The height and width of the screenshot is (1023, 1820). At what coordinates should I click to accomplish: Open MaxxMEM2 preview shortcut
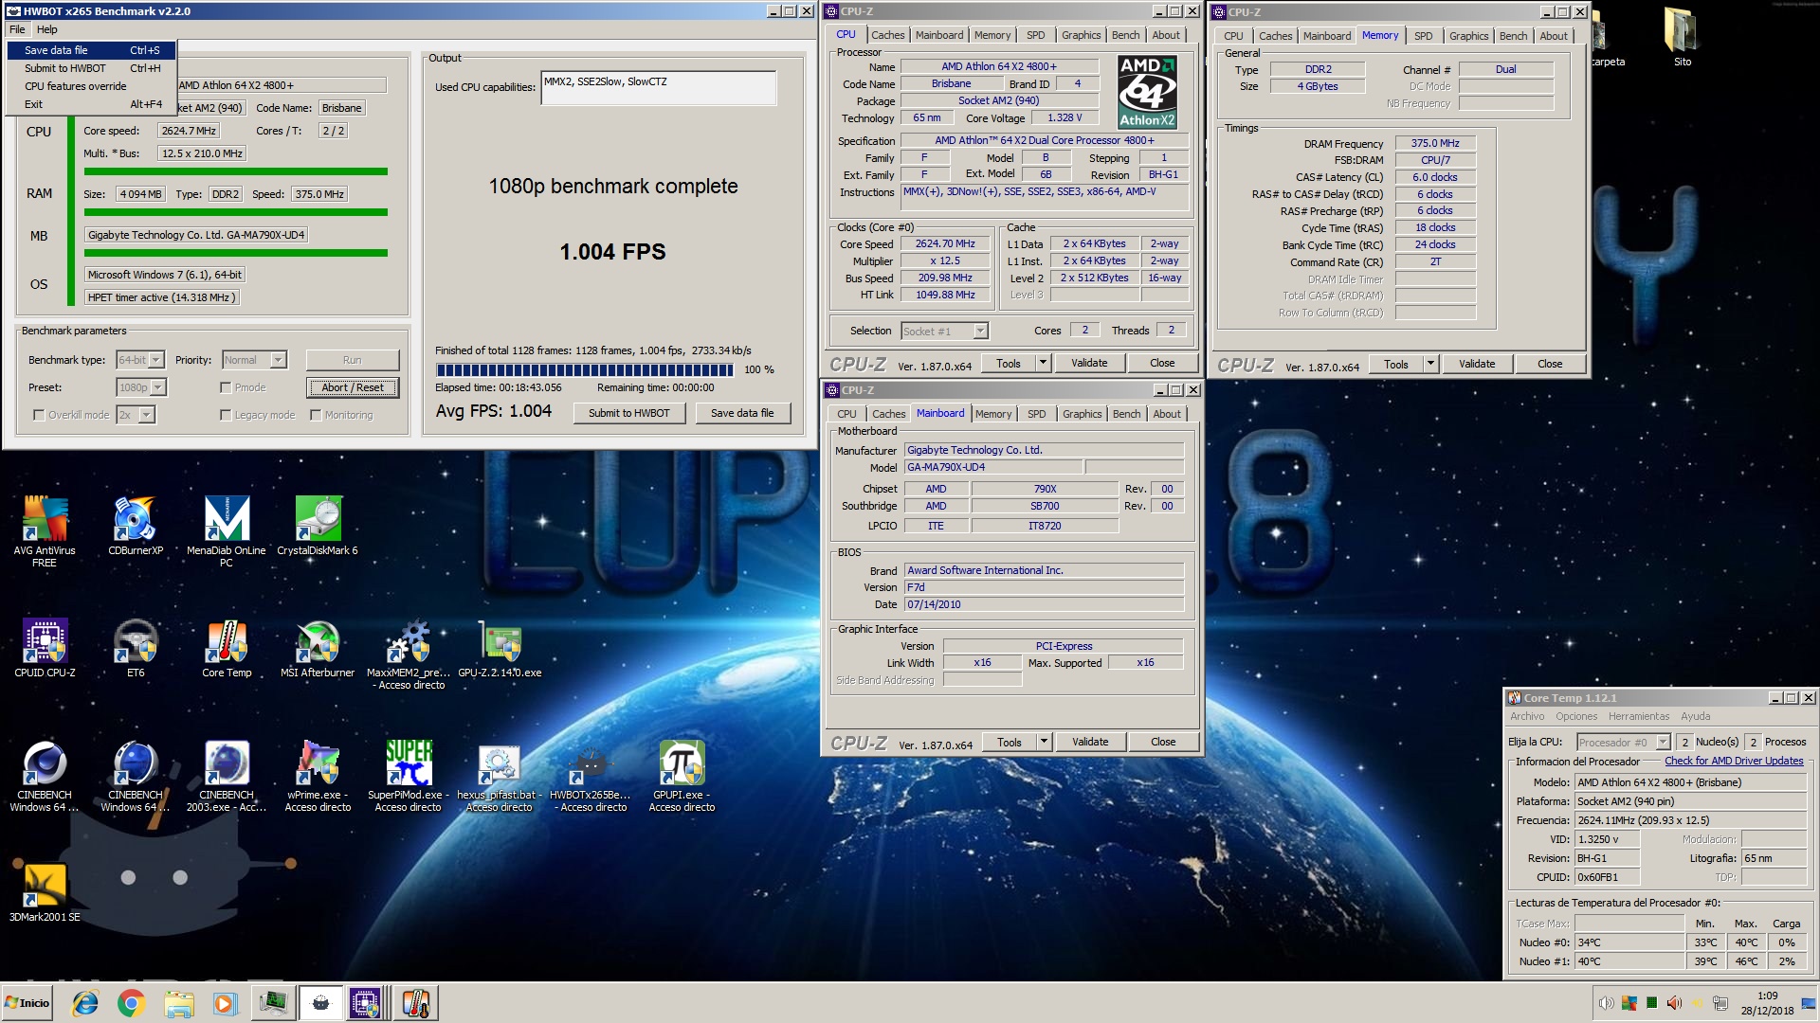(x=409, y=654)
